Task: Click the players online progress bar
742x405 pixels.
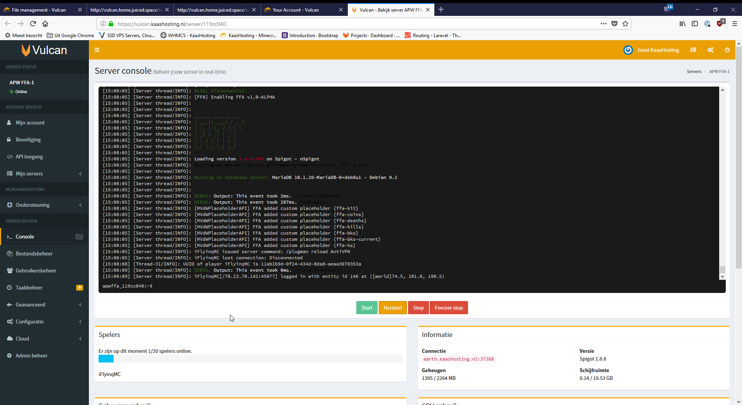Action: 250,359
